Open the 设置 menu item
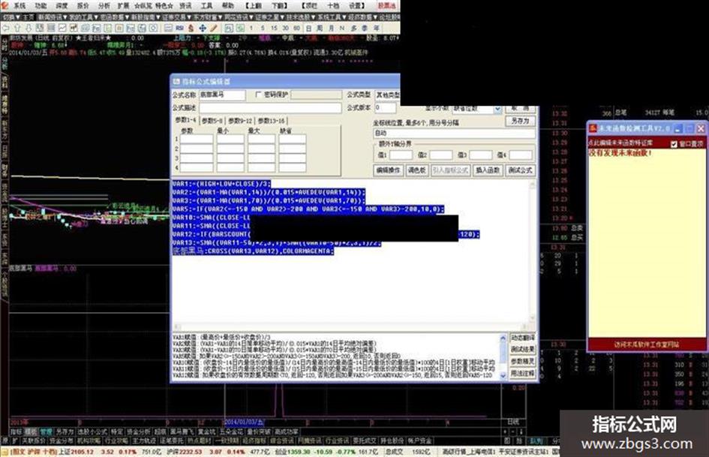 (x=357, y=6)
